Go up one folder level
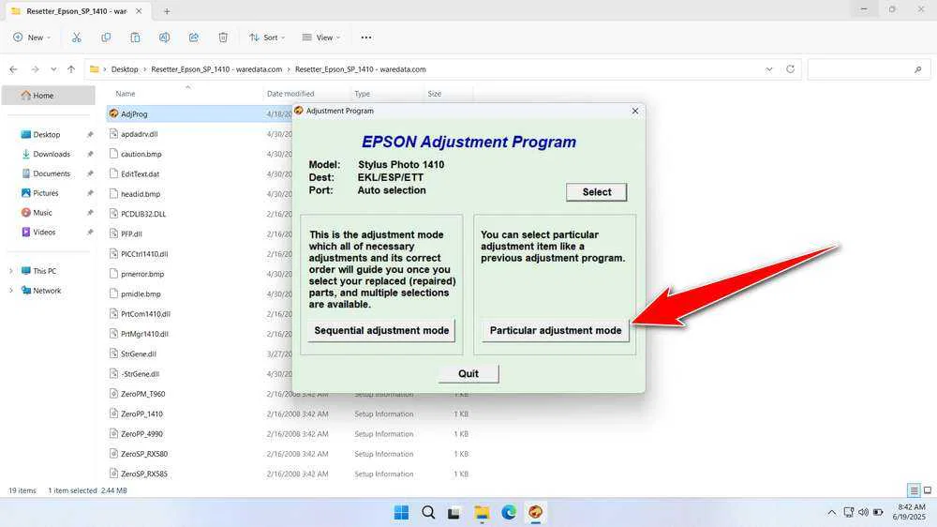Image resolution: width=937 pixels, height=527 pixels. tap(71, 69)
